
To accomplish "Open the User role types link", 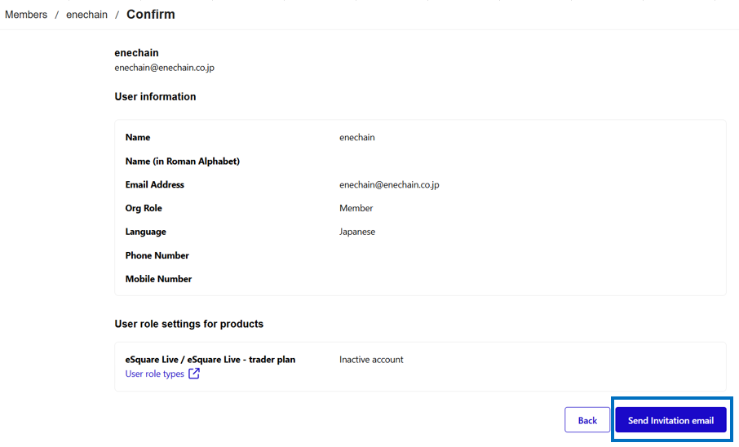I will tap(155, 374).
